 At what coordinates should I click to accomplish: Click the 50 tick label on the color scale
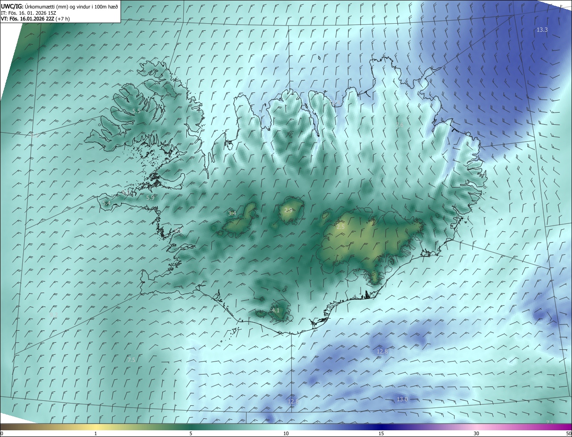click(x=568, y=433)
